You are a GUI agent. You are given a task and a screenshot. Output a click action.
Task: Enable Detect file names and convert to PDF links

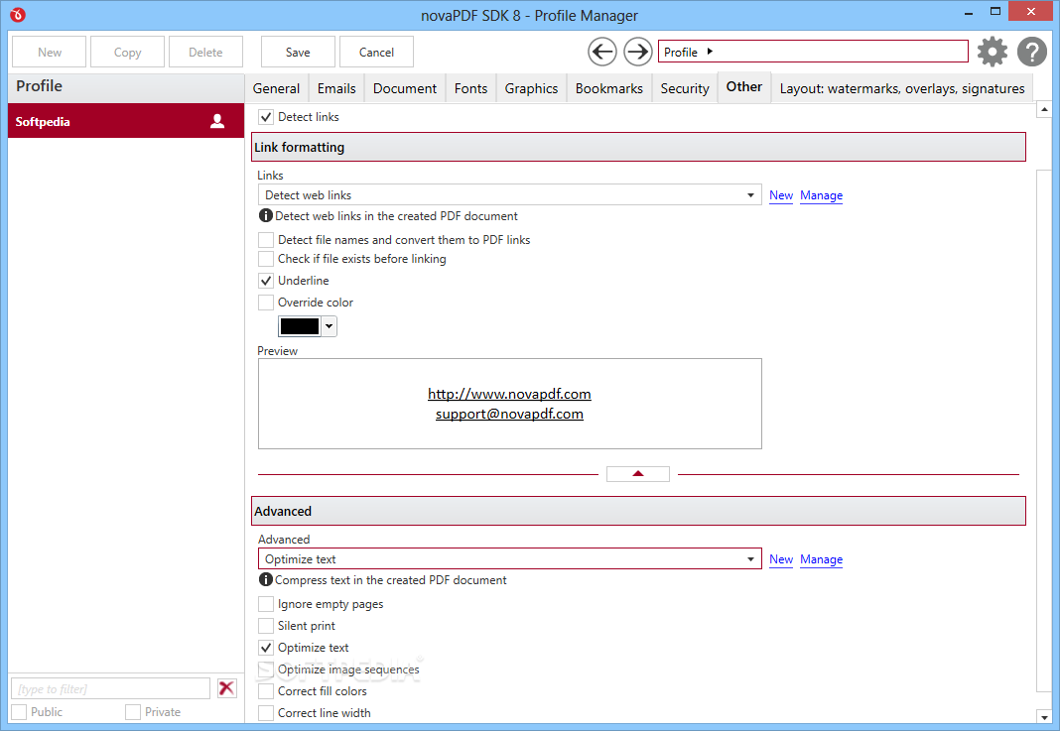point(266,240)
